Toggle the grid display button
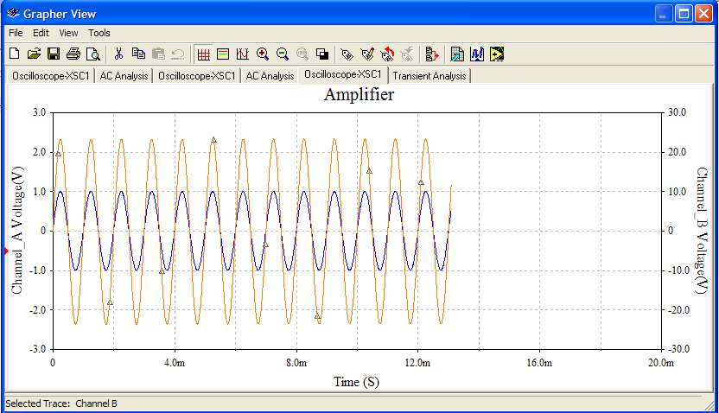The width and height of the screenshot is (719, 413). click(x=204, y=54)
